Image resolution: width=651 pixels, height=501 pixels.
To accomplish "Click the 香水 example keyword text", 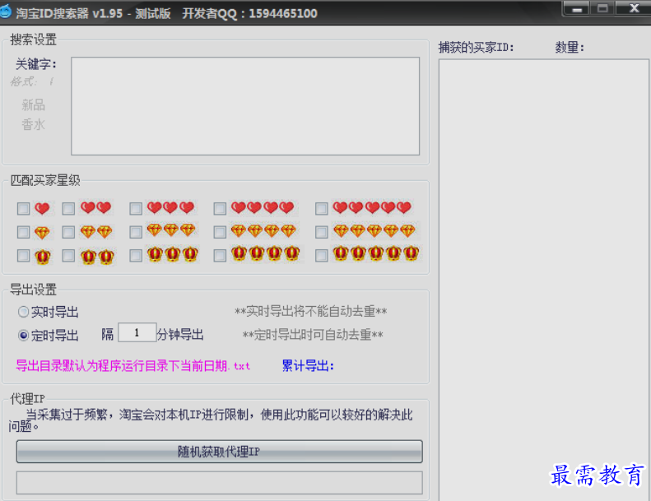I will pyautogui.click(x=33, y=124).
